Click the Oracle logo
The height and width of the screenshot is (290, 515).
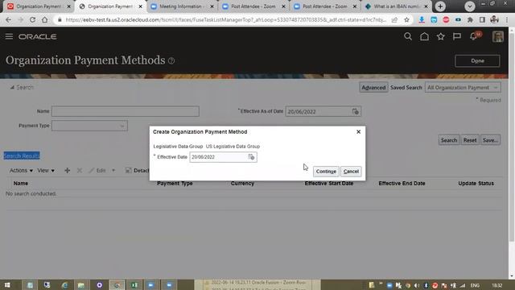[38, 36]
